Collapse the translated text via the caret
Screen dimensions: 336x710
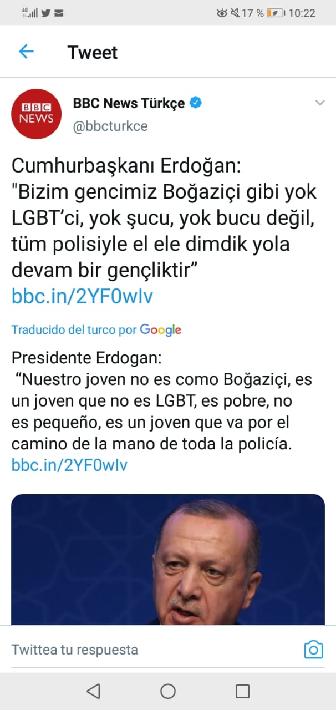[320, 103]
